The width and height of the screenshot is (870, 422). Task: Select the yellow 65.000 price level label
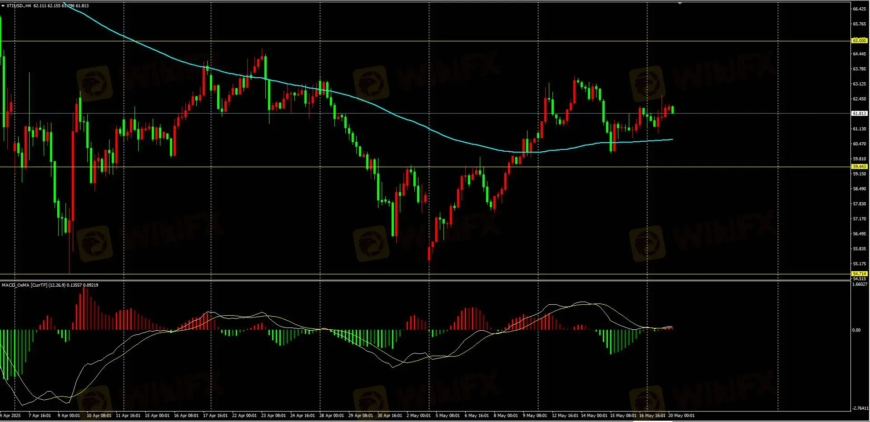(x=859, y=41)
